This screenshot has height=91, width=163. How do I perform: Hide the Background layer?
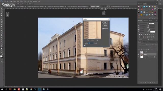click(x=139, y=57)
